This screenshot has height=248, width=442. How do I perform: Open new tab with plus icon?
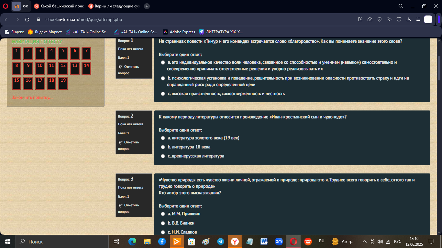click(147, 6)
